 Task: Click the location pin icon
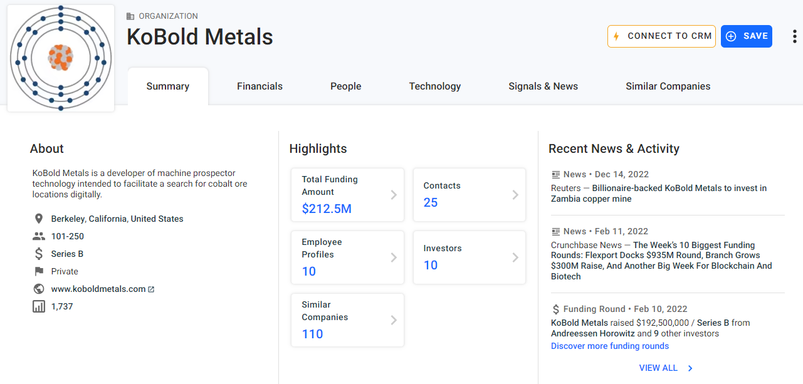[39, 219]
